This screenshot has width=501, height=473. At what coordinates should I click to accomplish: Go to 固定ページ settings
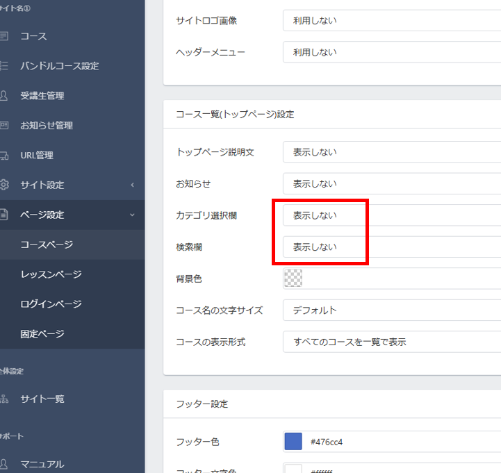coord(42,334)
